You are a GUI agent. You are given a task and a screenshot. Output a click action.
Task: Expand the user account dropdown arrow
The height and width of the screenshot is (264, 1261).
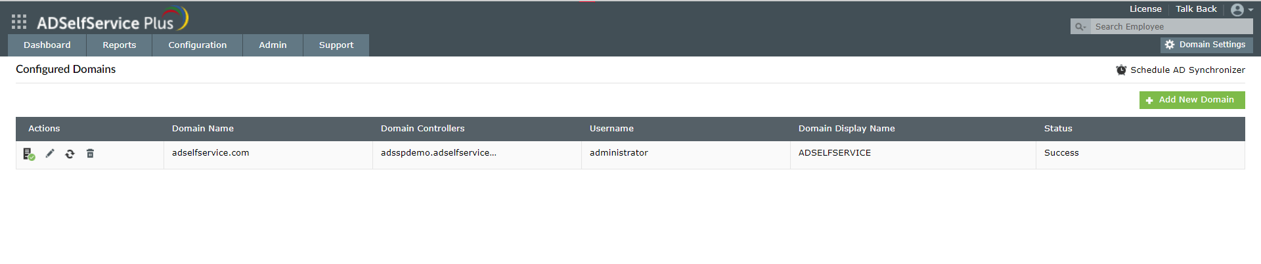1250,10
